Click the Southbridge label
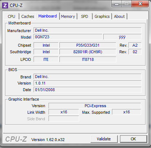This screenshot has width=151, height=148. click(20, 52)
